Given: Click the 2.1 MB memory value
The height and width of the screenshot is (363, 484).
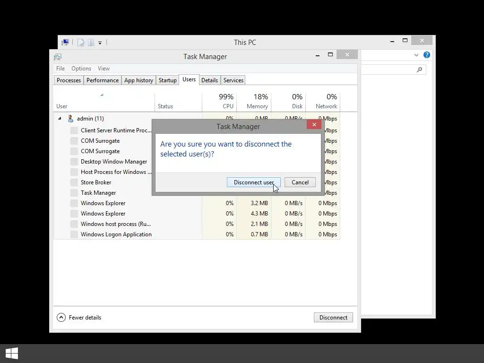Looking at the screenshot, I should point(259,224).
